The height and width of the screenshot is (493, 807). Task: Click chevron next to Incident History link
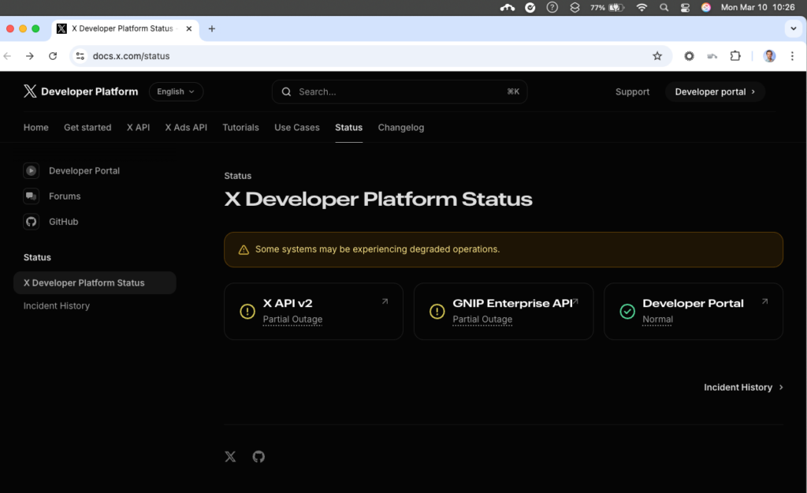pos(781,387)
